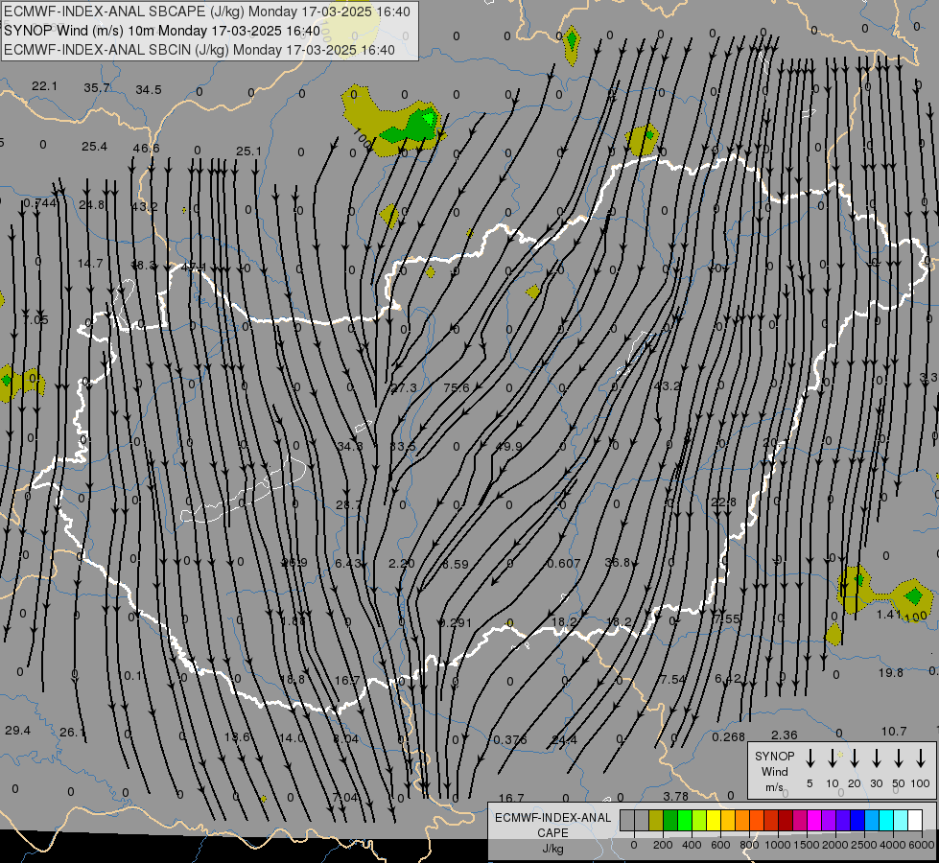939x863 pixels.
Task: Click the map value 0.268
Action: (728, 737)
